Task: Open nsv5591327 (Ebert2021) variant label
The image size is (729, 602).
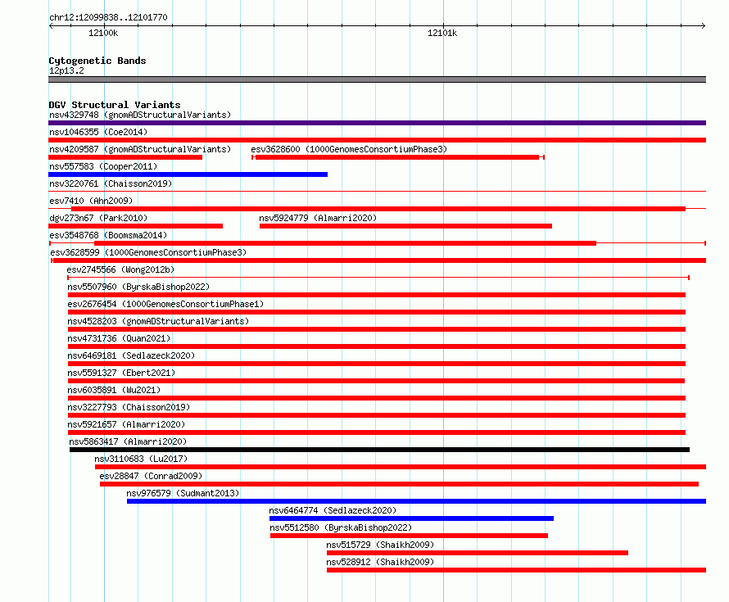Action: (x=121, y=373)
